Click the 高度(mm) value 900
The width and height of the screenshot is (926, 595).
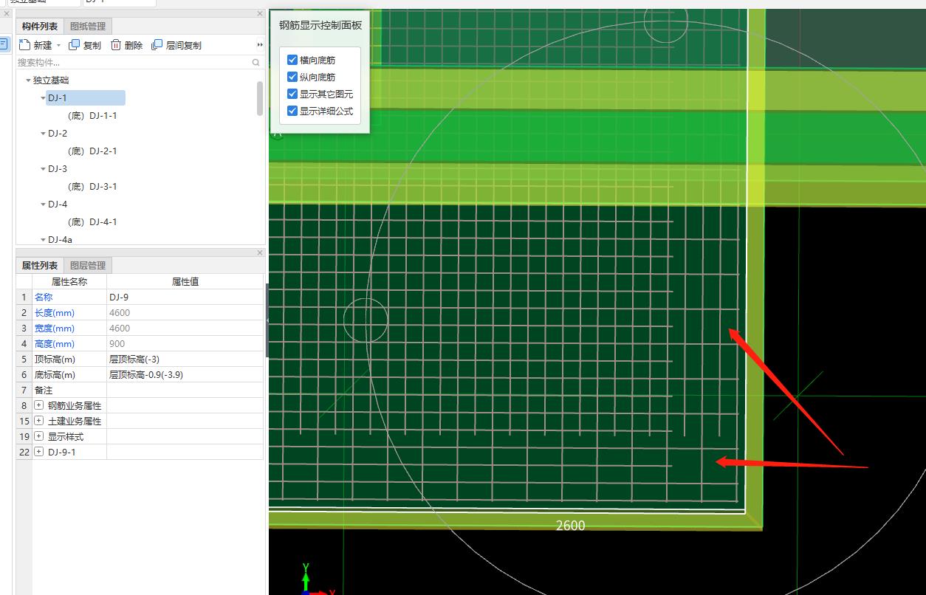pos(185,343)
